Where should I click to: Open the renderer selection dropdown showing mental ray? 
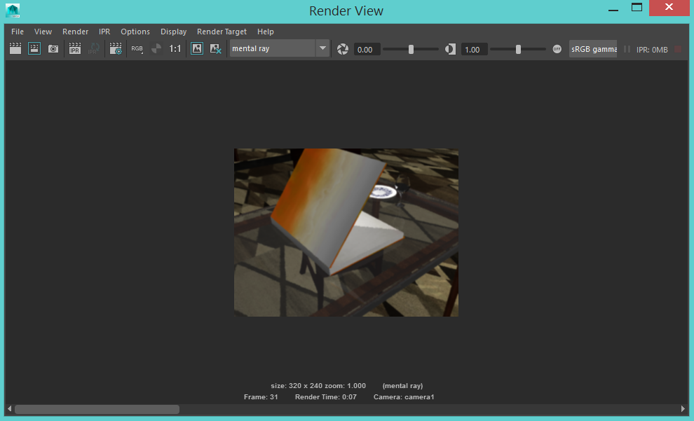click(321, 48)
